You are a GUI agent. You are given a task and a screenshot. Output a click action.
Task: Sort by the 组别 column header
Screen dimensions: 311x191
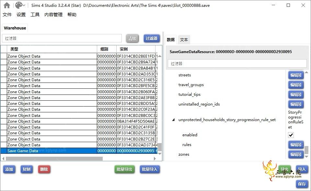[x=107, y=49]
